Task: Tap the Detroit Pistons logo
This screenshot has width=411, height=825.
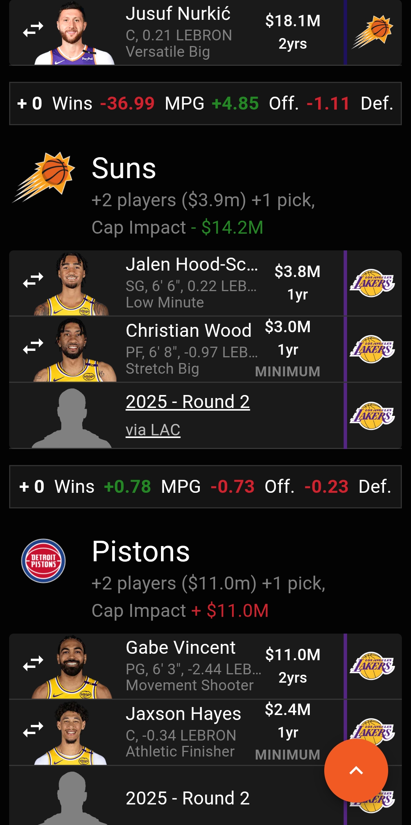Action: (x=43, y=561)
